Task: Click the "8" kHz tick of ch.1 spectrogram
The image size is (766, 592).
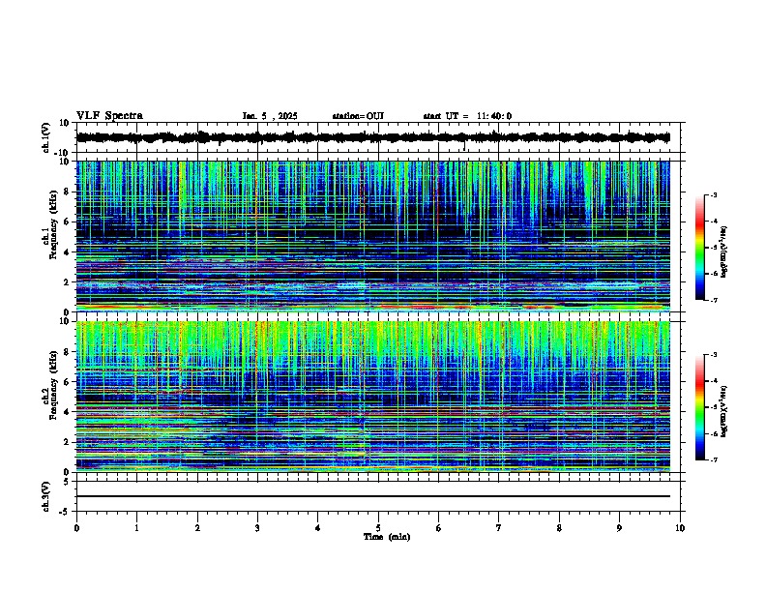Action: 67,192
